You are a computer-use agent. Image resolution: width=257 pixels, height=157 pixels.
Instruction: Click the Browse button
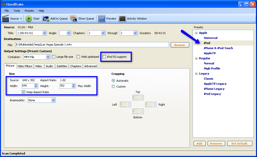(180, 45)
